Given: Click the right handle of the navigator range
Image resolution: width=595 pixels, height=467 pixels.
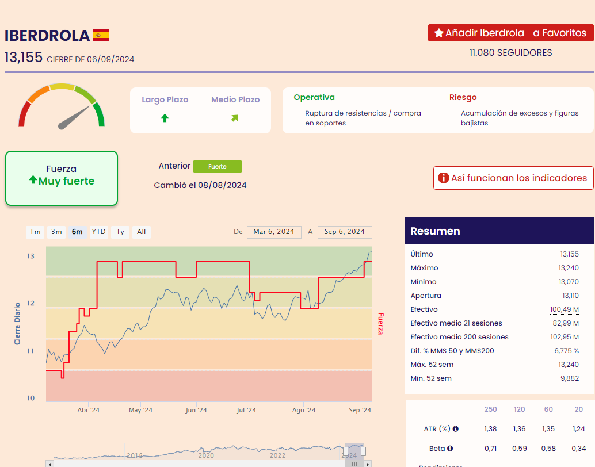Looking at the screenshot, I should click(363, 451).
